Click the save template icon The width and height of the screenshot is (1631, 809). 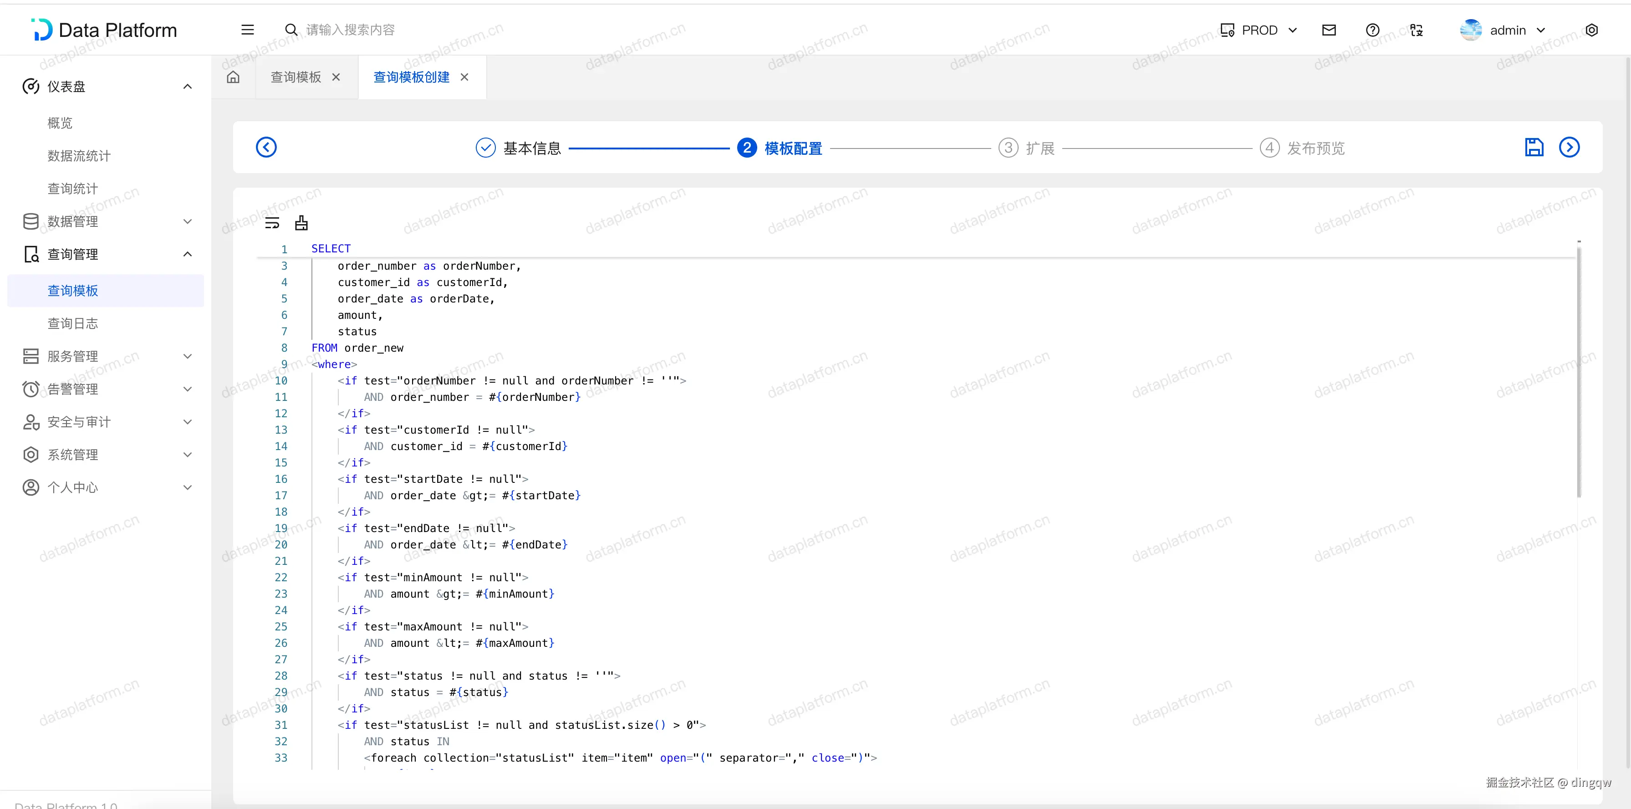(x=1534, y=148)
